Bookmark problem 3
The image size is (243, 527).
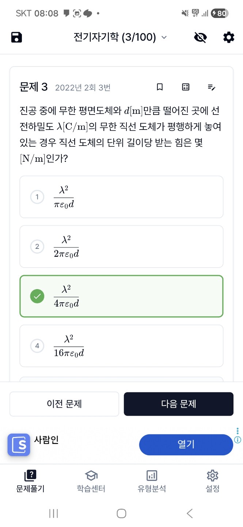[160, 87]
